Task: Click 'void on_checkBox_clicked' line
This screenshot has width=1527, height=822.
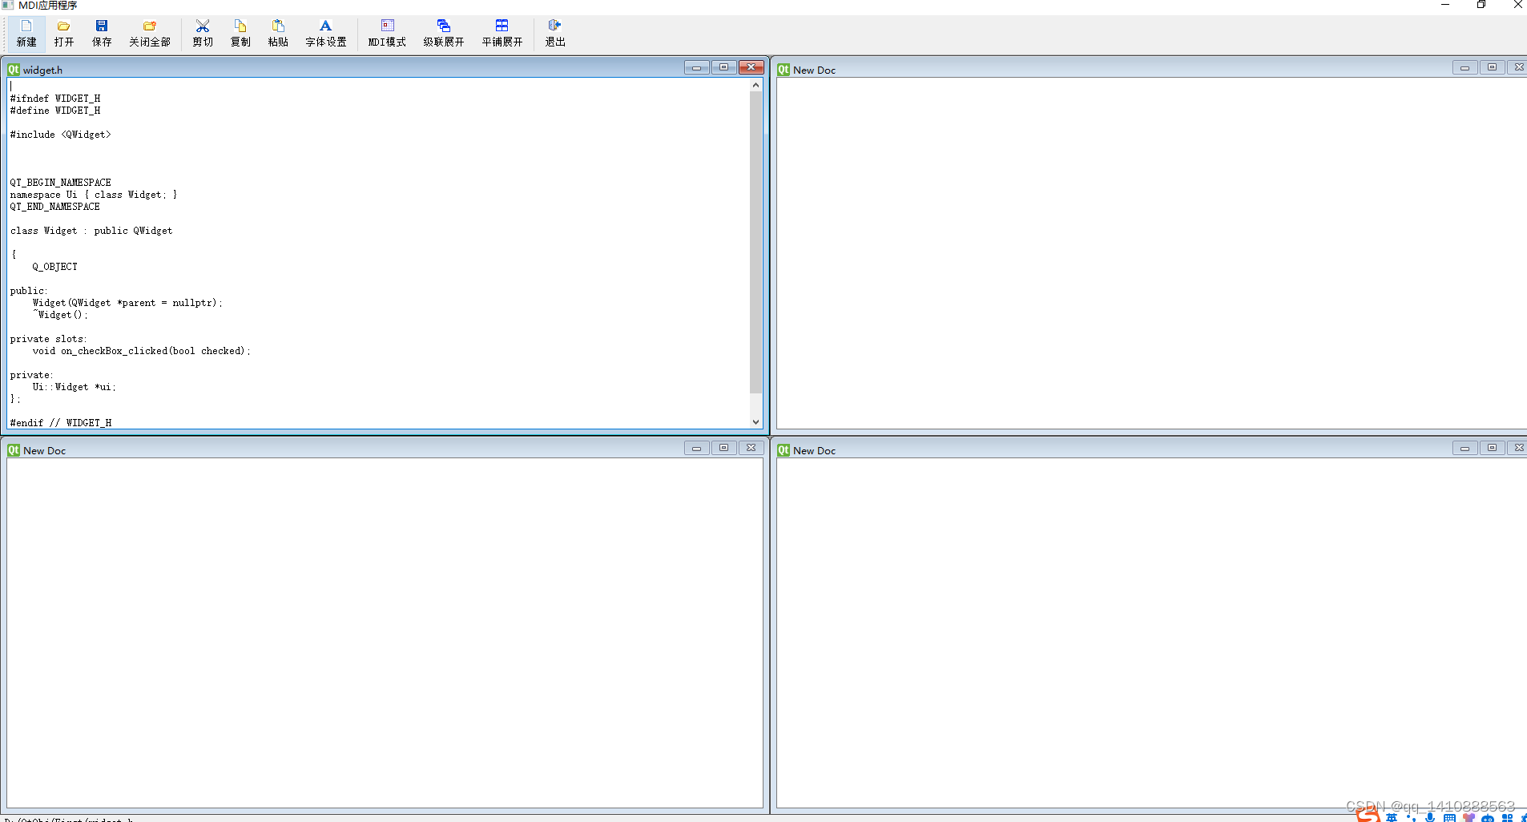Action: pos(142,351)
